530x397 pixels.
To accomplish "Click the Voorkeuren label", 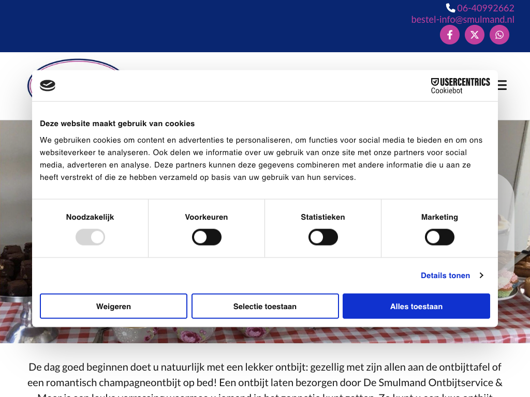I will pos(207,217).
